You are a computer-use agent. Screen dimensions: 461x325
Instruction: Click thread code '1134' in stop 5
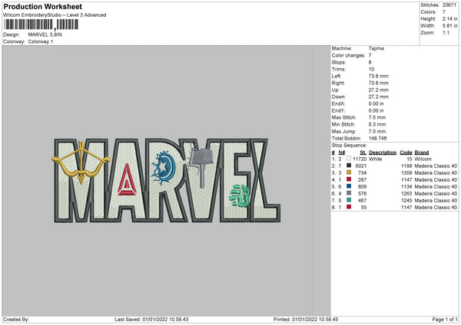[406, 186]
